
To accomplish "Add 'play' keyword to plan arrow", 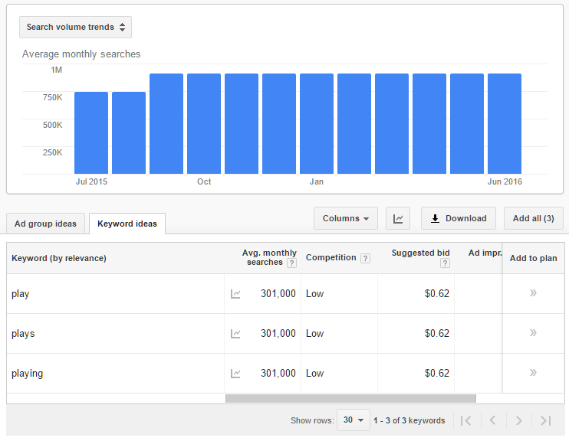I will 533,293.
